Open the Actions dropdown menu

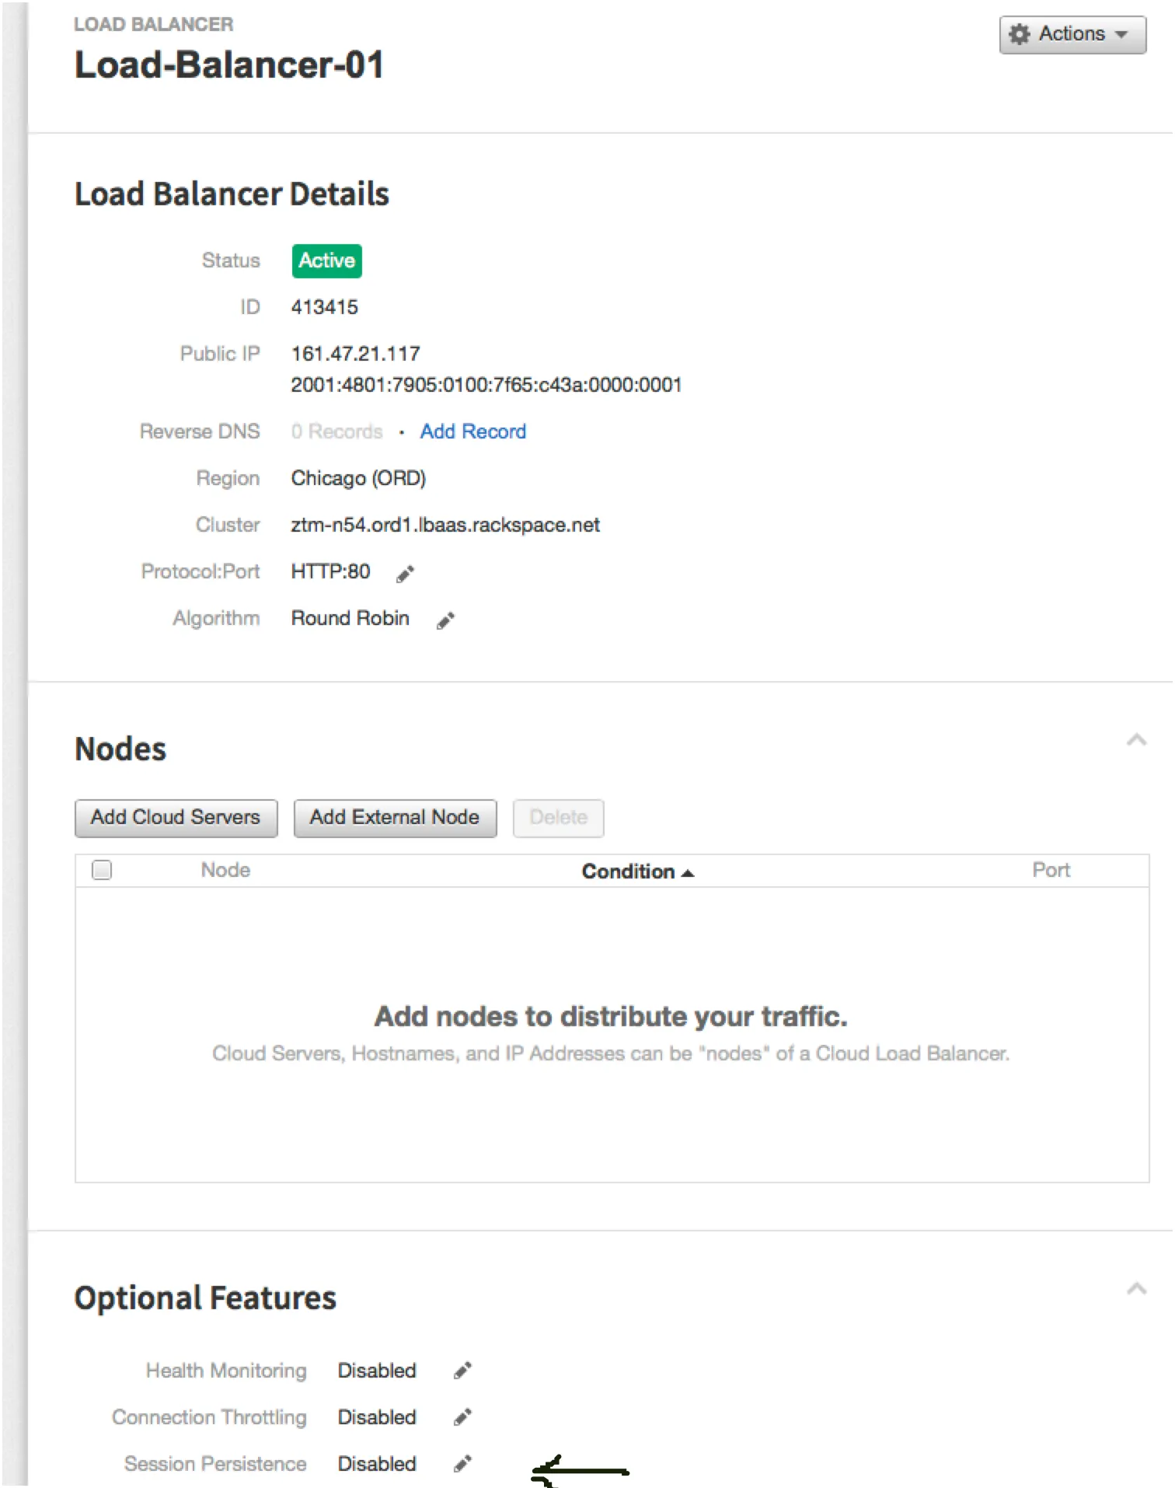click(x=1072, y=34)
